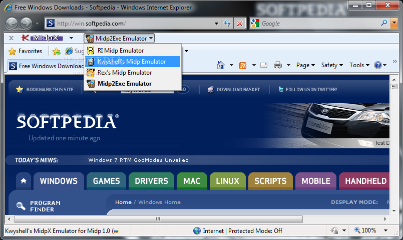Image resolution: width=403 pixels, height=240 pixels.
Task: Expand the Home button dropdown arrow
Action: 232,65
